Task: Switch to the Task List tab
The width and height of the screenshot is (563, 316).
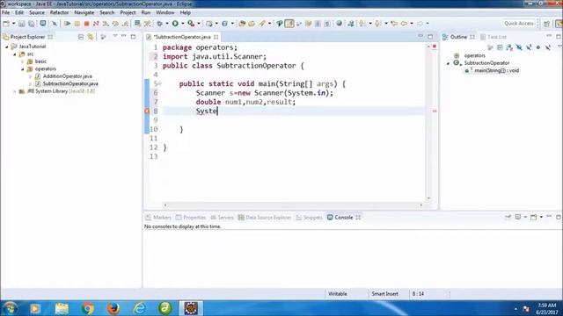Action: [x=494, y=37]
